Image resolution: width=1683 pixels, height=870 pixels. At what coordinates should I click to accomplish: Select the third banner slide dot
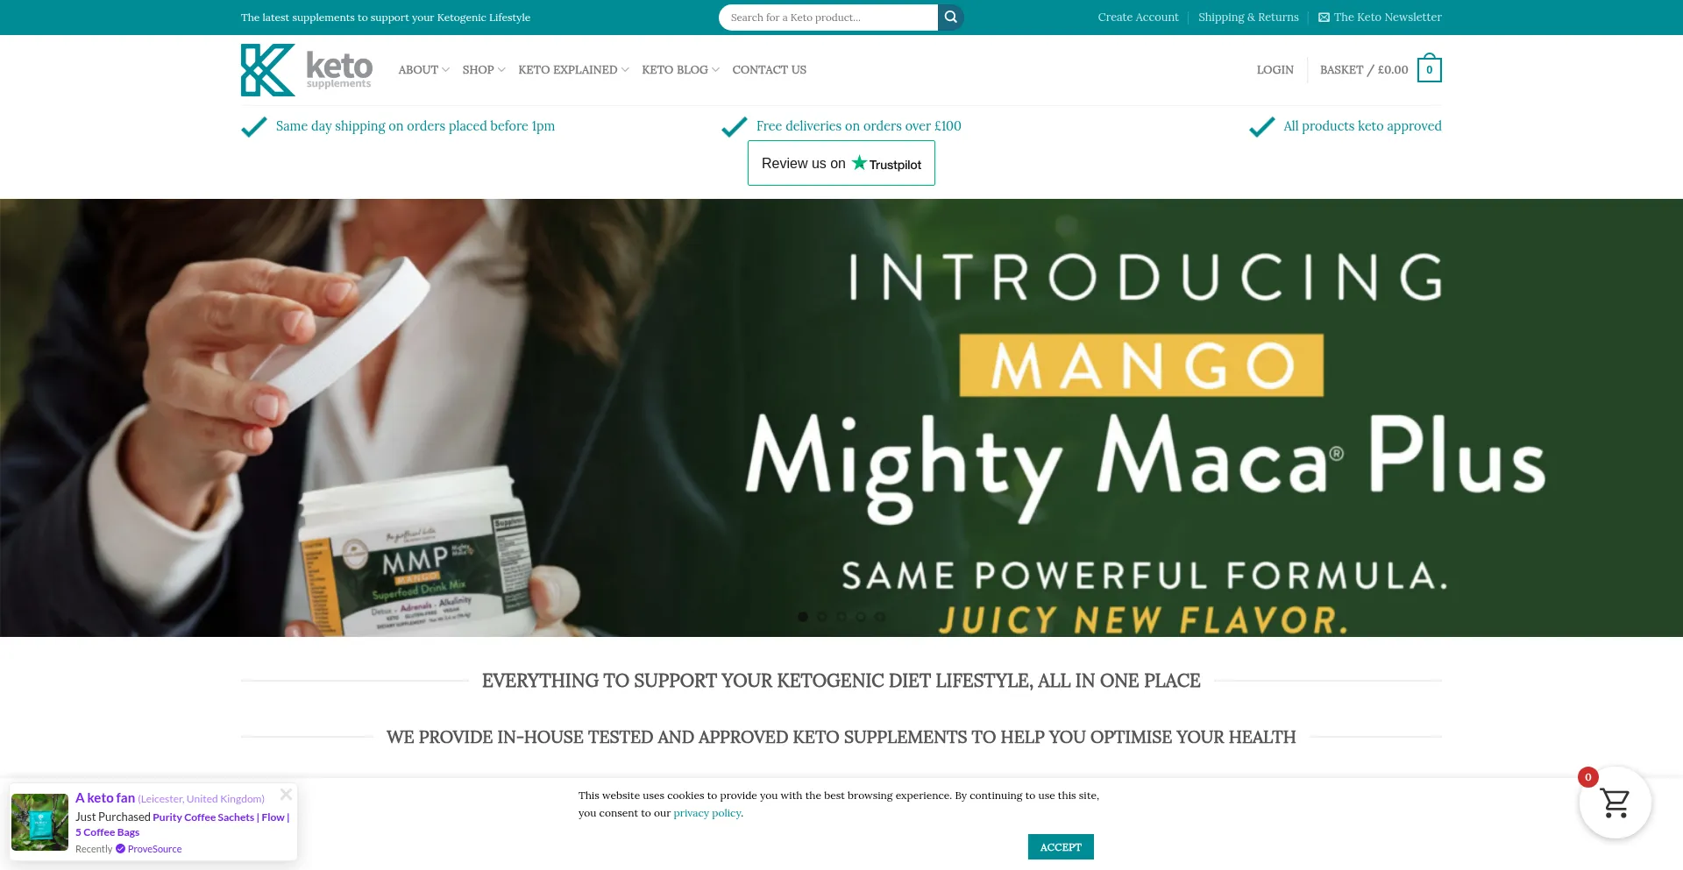(841, 617)
